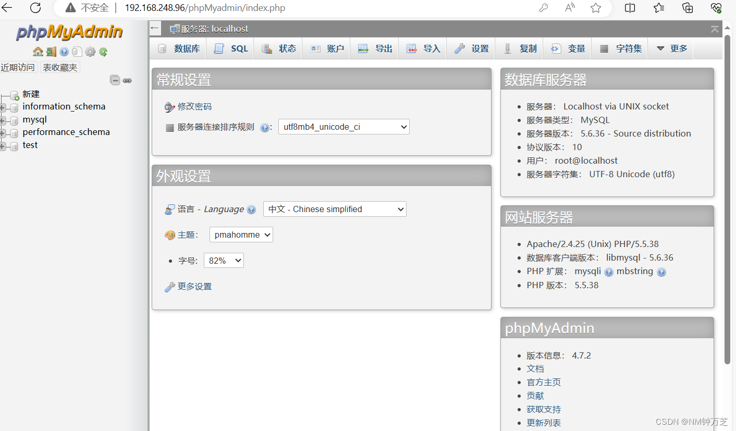This screenshot has width=736, height=431.
Task: Open the 数据库 (Databases) tab
Action: pyautogui.click(x=179, y=48)
